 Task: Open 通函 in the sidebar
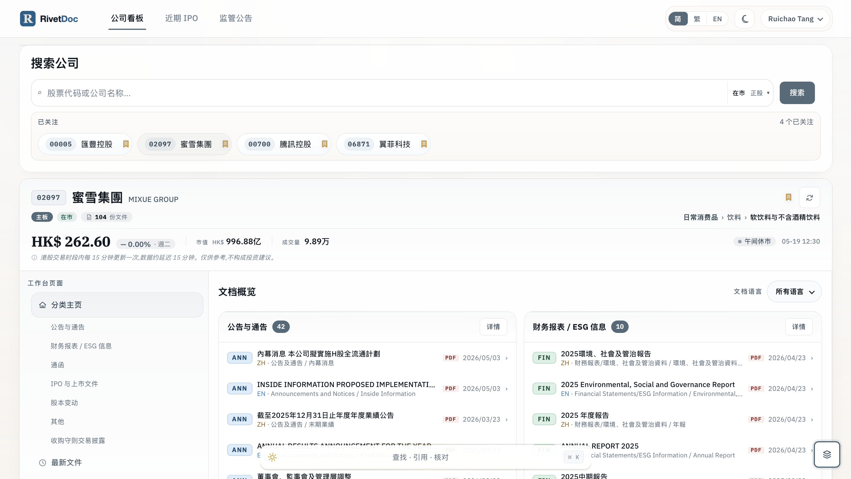click(x=57, y=365)
